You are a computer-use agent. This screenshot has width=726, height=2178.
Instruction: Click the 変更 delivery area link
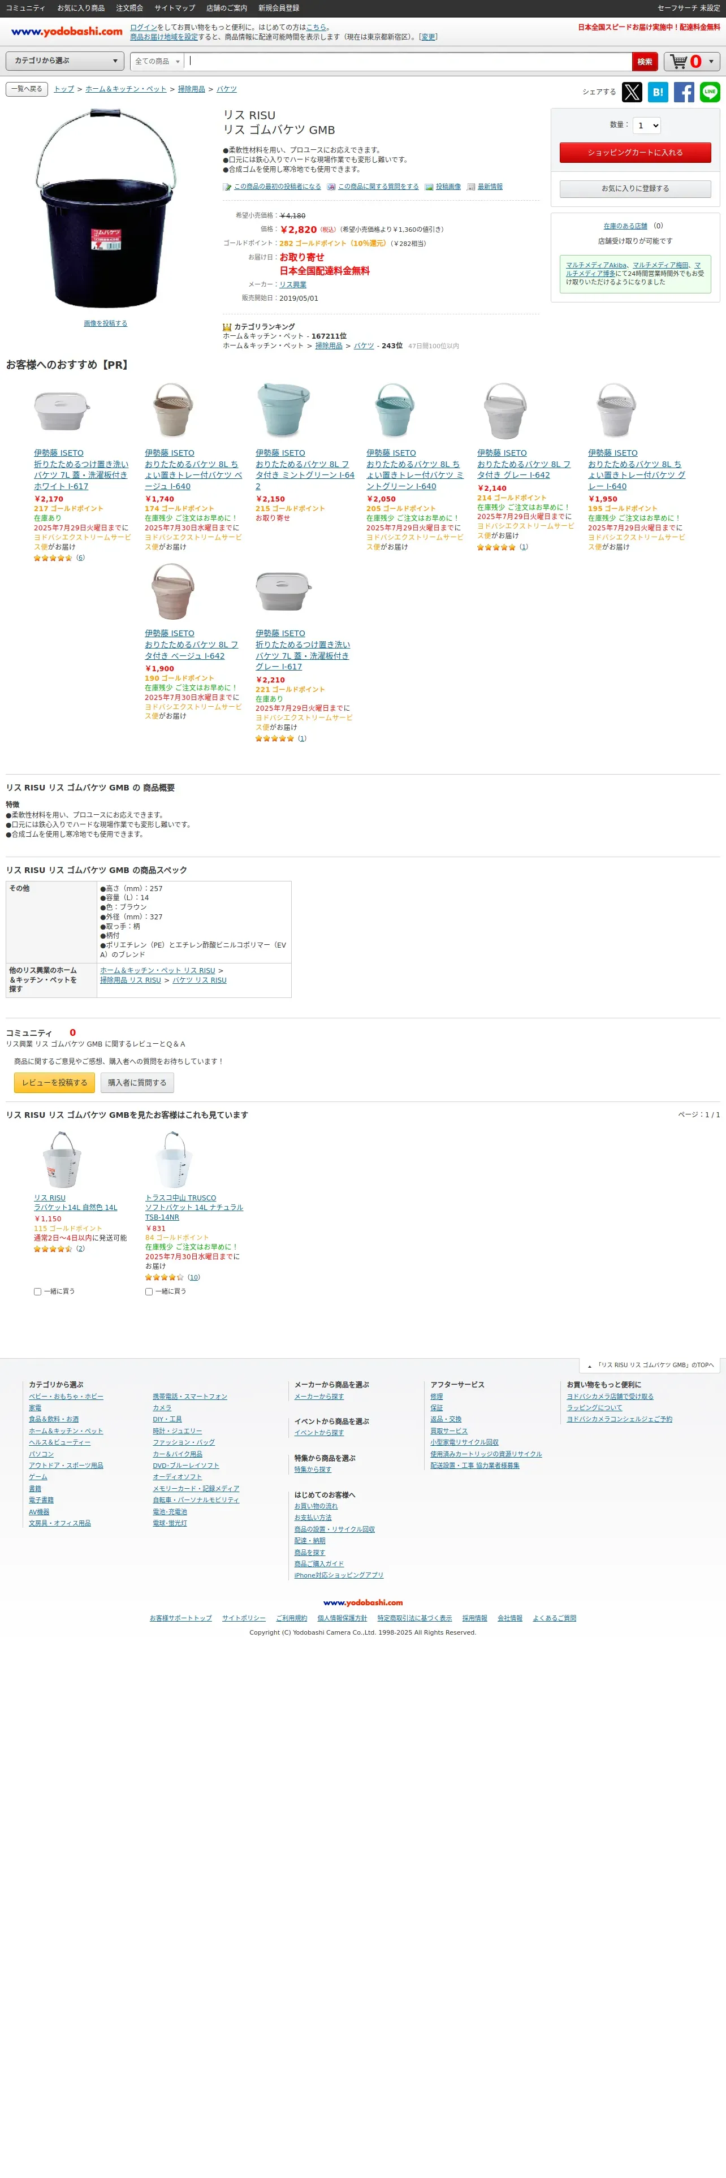(429, 37)
